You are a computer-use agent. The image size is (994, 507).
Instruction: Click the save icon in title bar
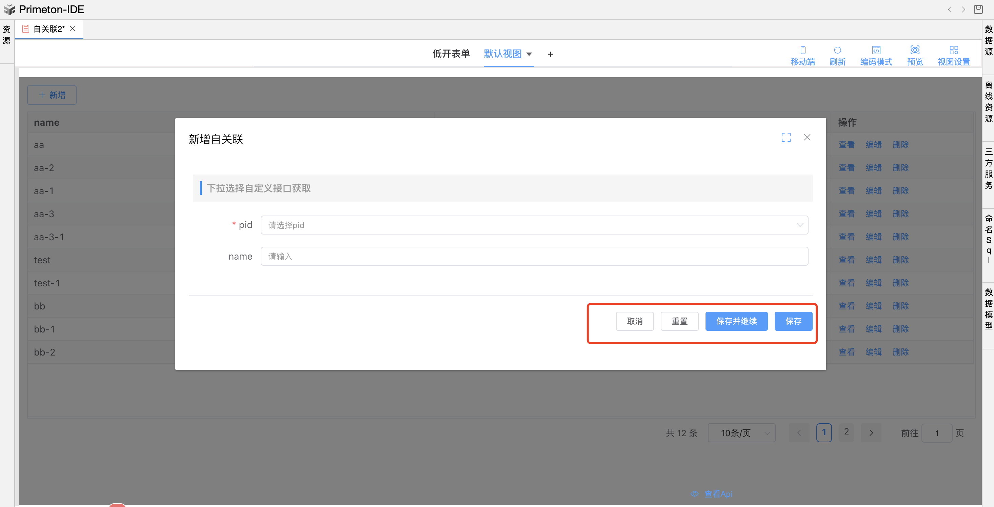[x=978, y=9]
